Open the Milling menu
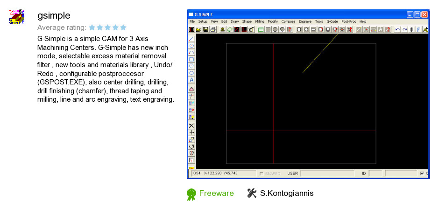 tap(260, 21)
